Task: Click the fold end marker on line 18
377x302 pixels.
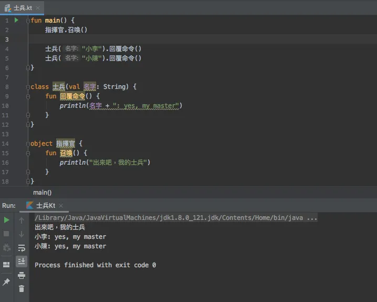Action: [28, 182]
